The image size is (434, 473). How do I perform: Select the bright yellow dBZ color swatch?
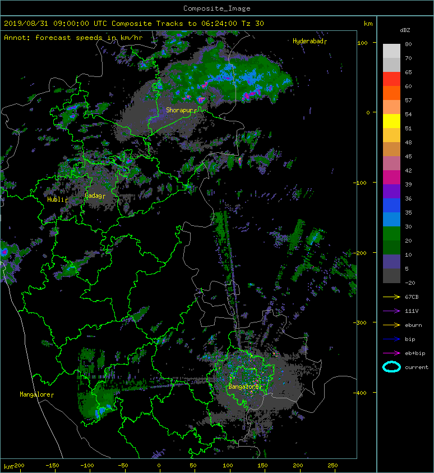pos(391,121)
